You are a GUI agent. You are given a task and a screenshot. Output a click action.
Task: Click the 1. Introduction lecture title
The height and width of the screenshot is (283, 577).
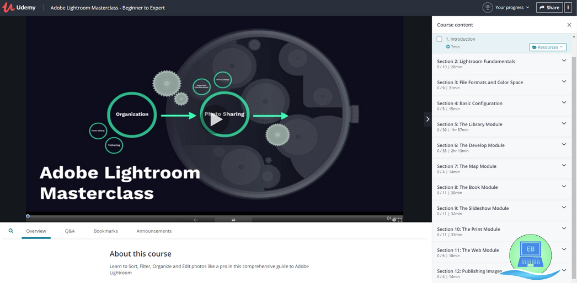[x=461, y=39]
